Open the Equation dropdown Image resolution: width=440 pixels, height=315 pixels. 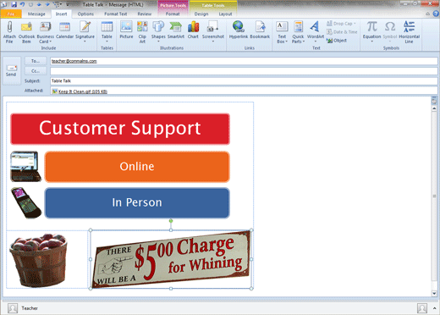371,32
